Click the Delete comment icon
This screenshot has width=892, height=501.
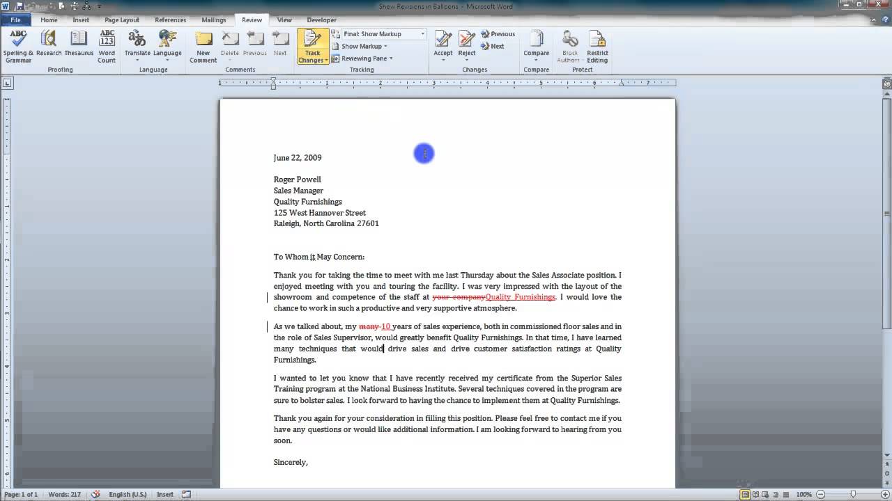pos(229,38)
